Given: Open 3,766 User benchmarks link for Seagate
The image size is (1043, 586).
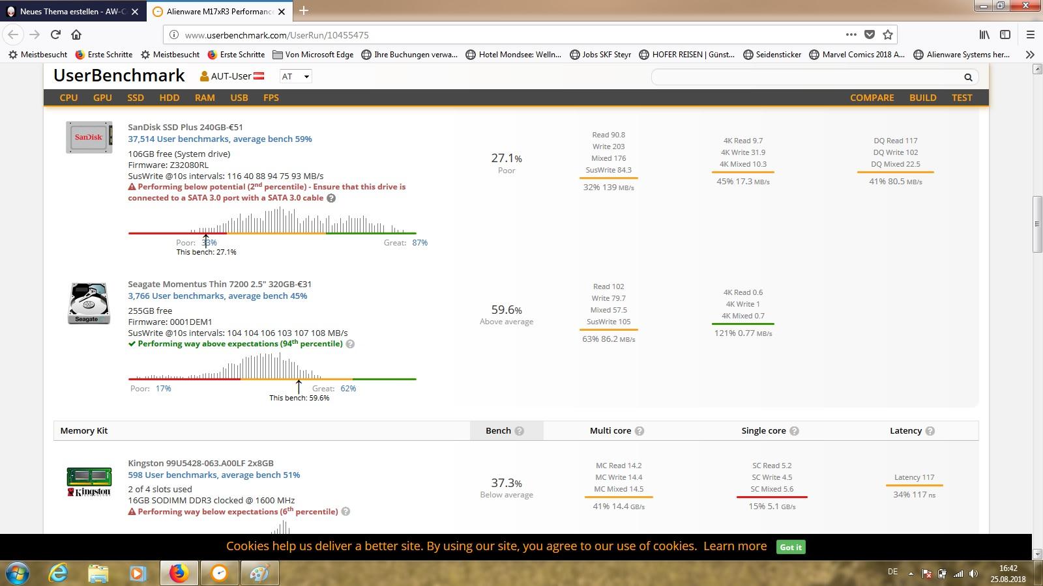Looking at the screenshot, I should click(217, 296).
